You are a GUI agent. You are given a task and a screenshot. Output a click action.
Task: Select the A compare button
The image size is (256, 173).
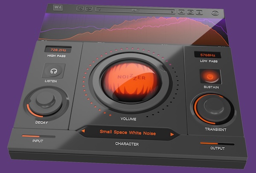point(181,12)
